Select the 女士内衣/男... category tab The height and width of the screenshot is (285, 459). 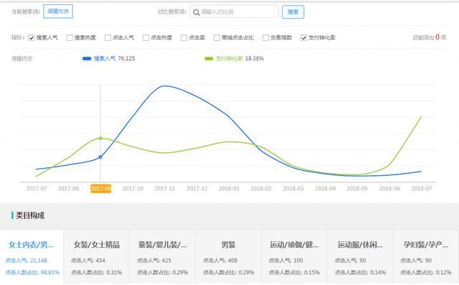[x=32, y=257]
